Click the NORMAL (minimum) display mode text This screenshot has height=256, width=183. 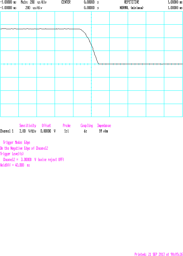tap(132, 8)
